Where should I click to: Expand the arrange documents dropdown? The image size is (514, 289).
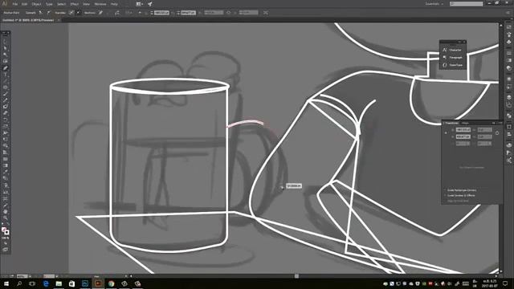point(139,4)
